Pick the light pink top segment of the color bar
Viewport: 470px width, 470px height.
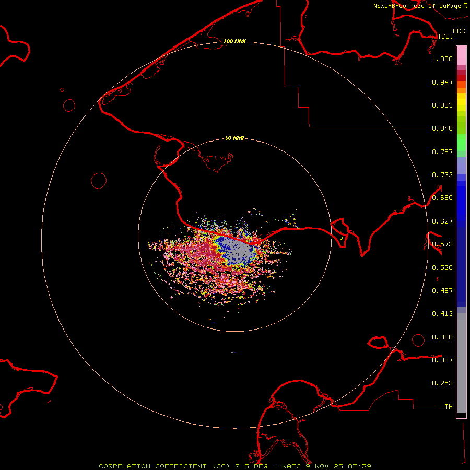461,55
